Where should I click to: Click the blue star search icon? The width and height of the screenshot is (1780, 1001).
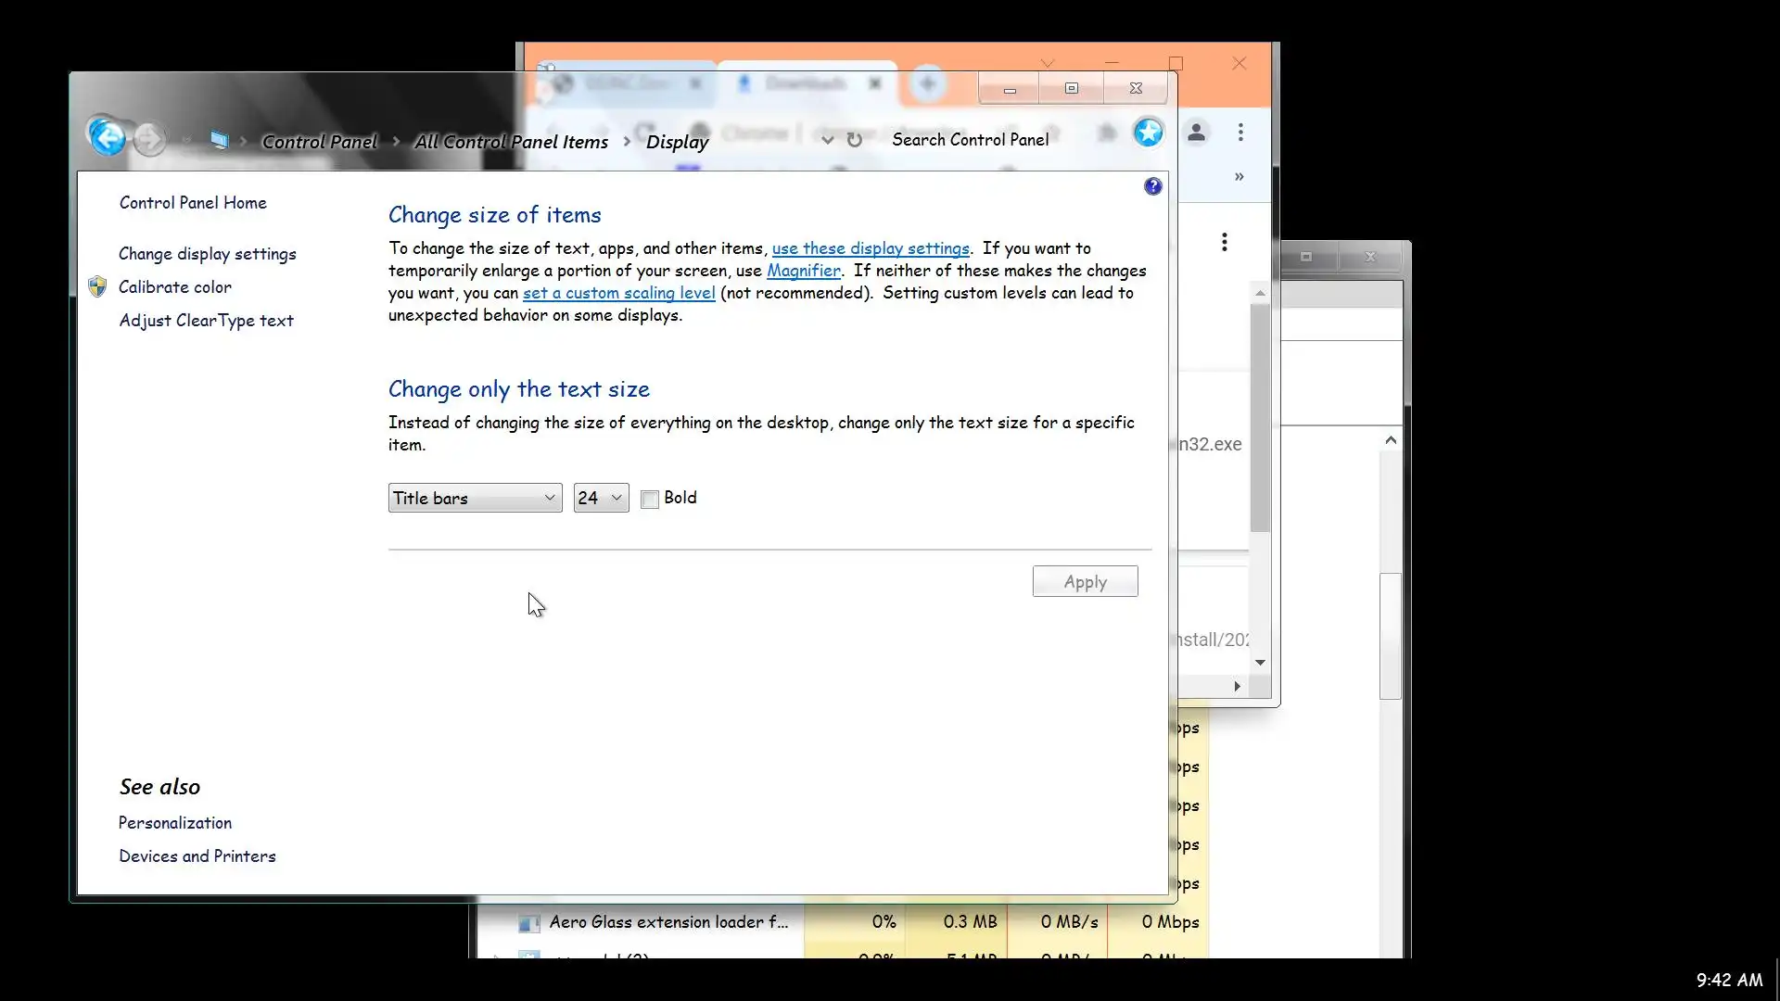pos(1149,133)
